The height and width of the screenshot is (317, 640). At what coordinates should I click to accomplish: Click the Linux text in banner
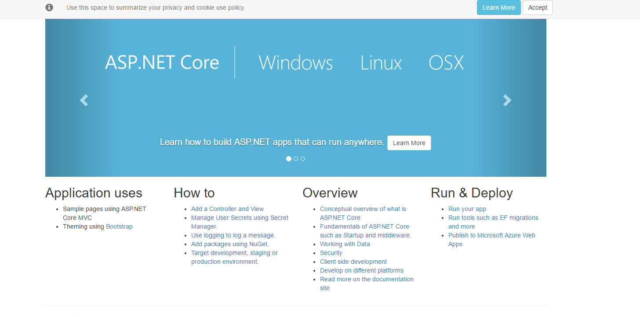click(381, 62)
